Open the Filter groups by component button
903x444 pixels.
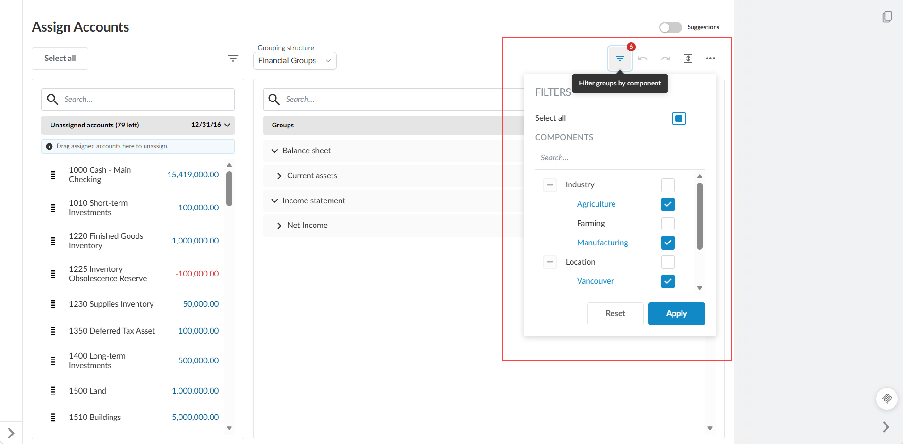tap(620, 59)
